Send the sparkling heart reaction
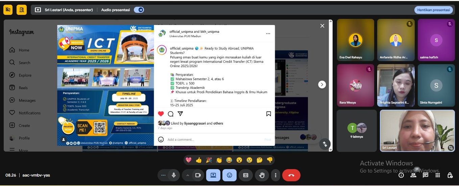The height and width of the screenshot is (186, 459). 189,160
